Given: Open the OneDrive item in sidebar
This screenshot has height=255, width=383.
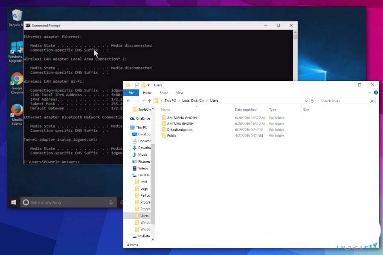Looking at the screenshot, I should [x=141, y=118].
